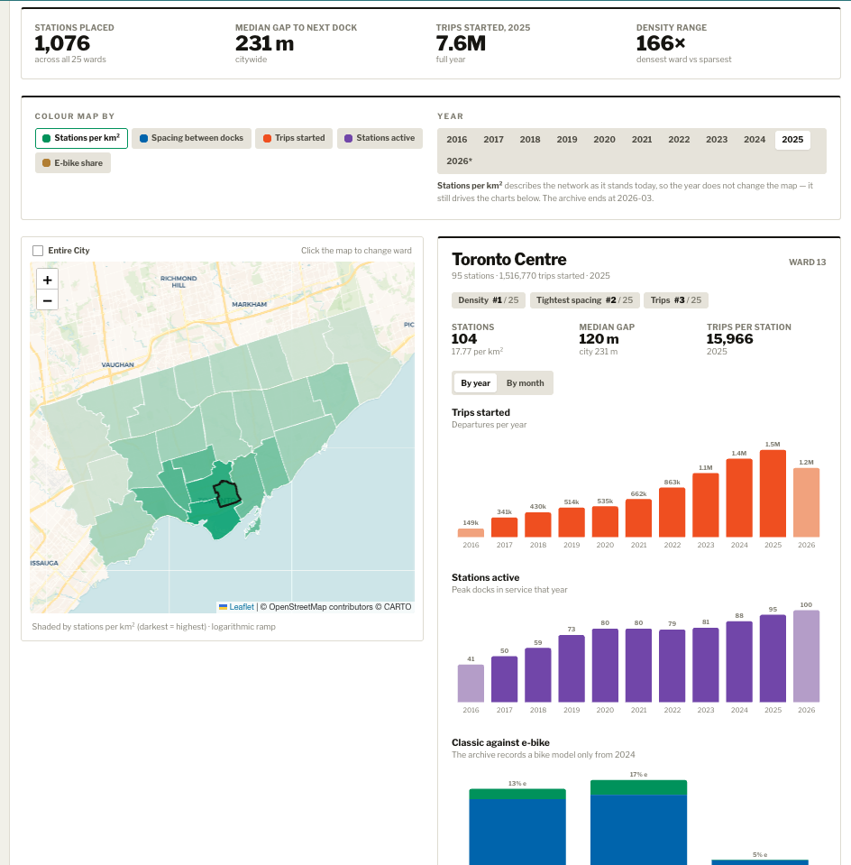Zoom out on the map
Viewport: 851px width, 865px height.
[x=48, y=300]
